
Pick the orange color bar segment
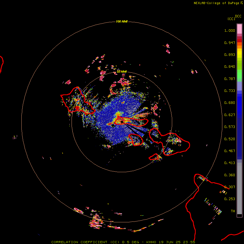(x=239, y=47)
